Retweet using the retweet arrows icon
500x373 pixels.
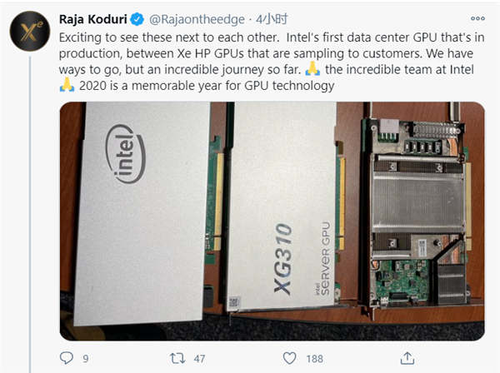pos(177,358)
